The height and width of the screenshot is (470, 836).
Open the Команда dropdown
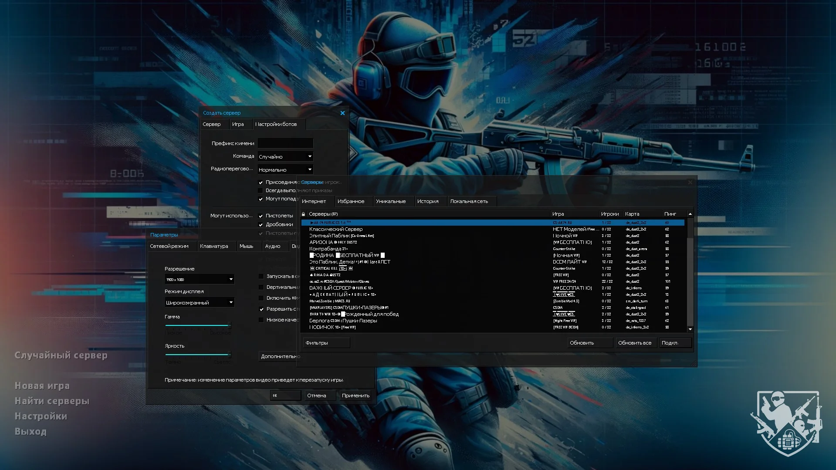tap(285, 156)
